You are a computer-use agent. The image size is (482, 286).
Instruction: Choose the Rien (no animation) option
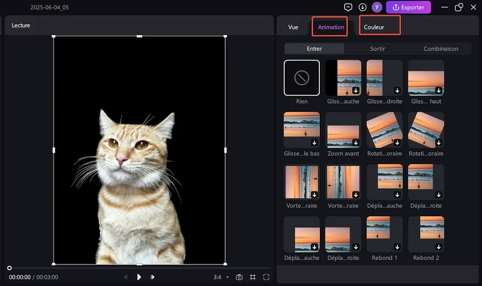point(302,78)
